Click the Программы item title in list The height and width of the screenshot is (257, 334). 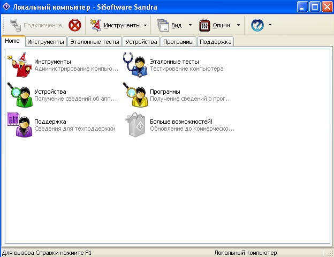coord(165,92)
